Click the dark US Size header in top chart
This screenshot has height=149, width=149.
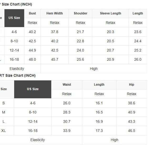click(x=14, y=18)
